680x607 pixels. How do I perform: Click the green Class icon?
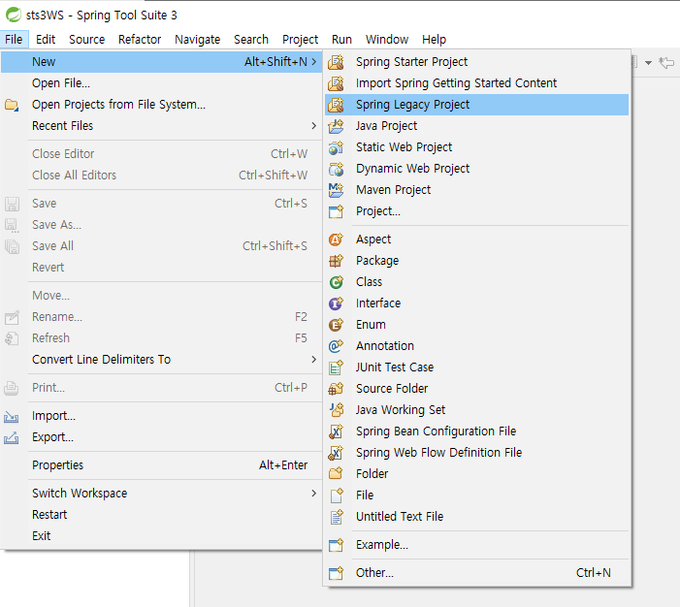click(336, 282)
